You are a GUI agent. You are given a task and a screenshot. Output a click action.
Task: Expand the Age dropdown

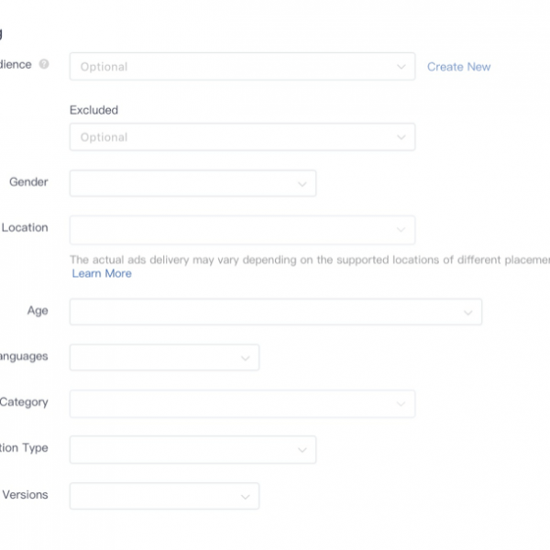276,312
